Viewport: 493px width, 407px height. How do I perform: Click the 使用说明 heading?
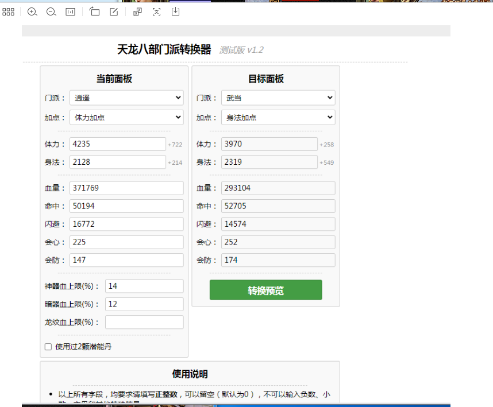(x=190, y=374)
